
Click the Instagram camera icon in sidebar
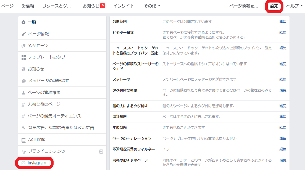[24, 163]
